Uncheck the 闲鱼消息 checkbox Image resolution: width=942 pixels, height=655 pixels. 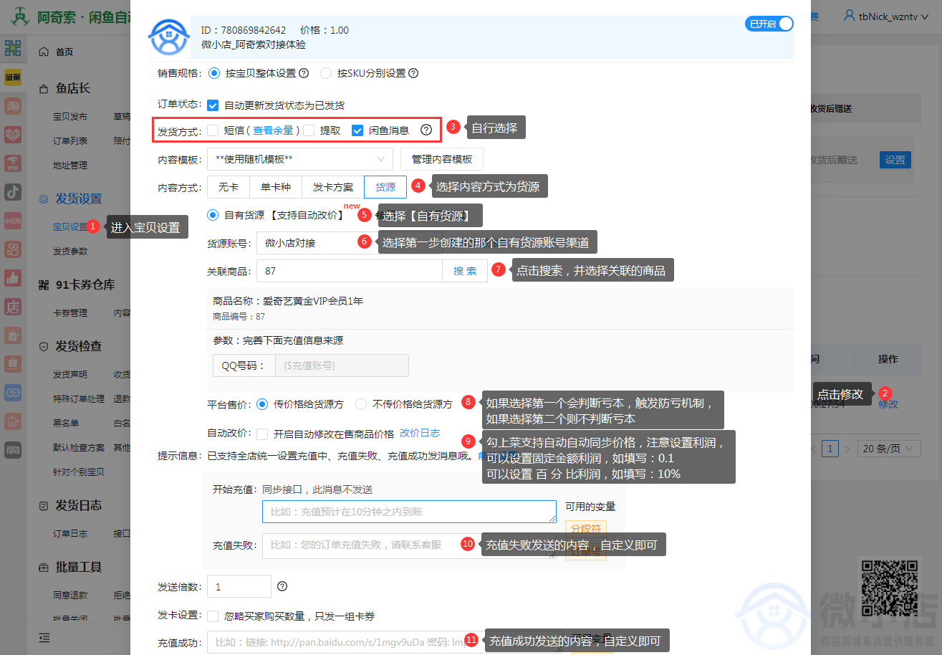click(357, 130)
